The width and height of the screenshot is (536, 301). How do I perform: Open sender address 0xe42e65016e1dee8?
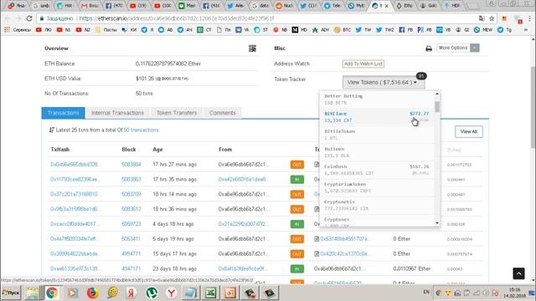244,179
